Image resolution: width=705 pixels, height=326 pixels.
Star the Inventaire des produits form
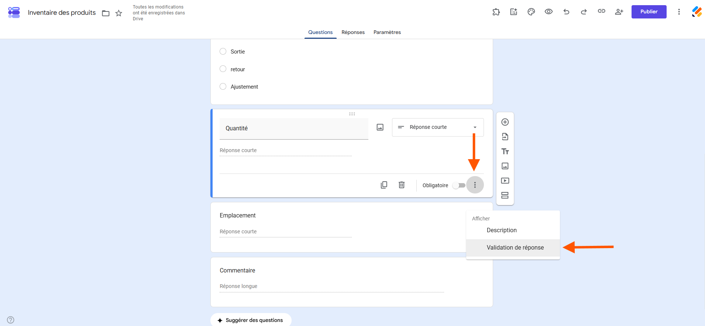(118, 13)
